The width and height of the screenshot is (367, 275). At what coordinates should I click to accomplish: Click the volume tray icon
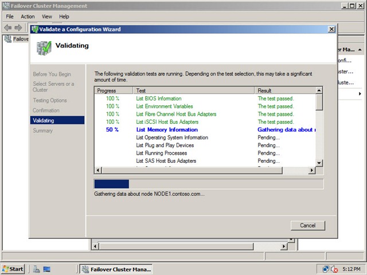(x=334, y=269)
